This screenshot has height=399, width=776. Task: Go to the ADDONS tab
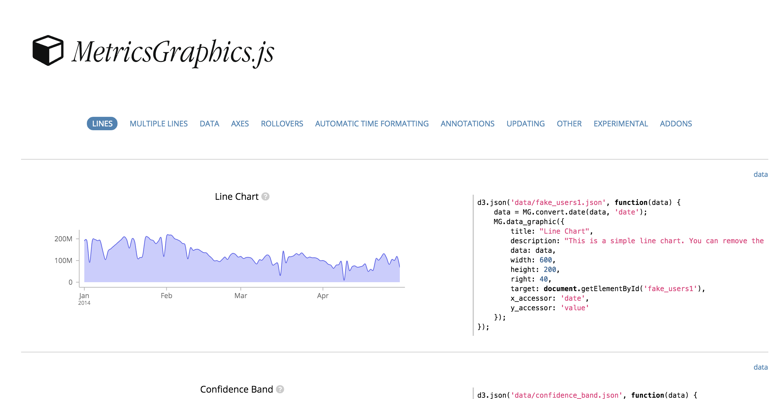676,124
